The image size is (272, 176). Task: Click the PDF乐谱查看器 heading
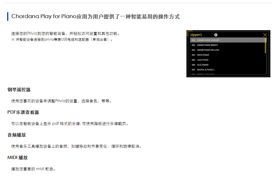(x=23, y=112)
